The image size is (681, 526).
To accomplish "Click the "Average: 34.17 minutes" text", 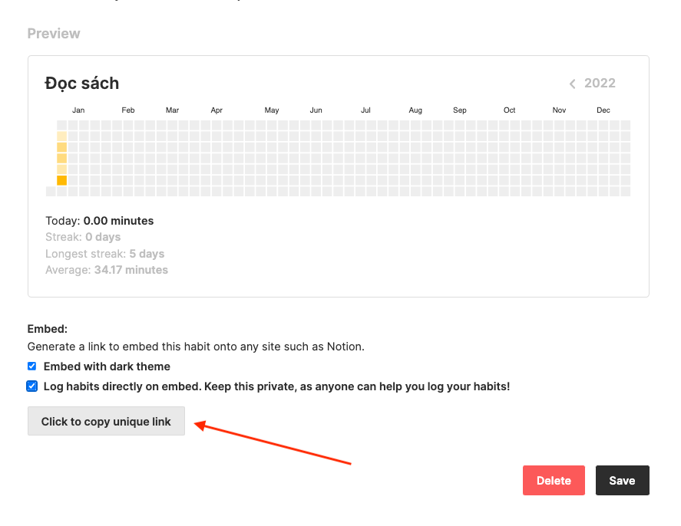I will click(107, 270).
